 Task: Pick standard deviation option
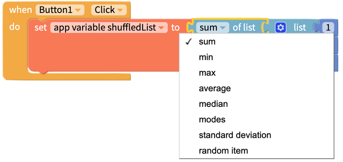tap(257, 135)
